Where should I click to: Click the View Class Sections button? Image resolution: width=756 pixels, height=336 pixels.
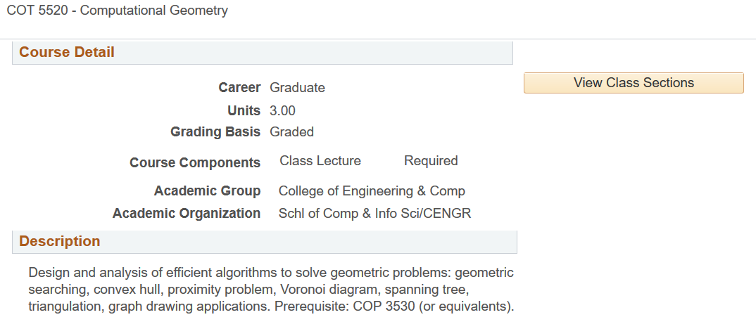pyautogui.click(x=634, y=83)
